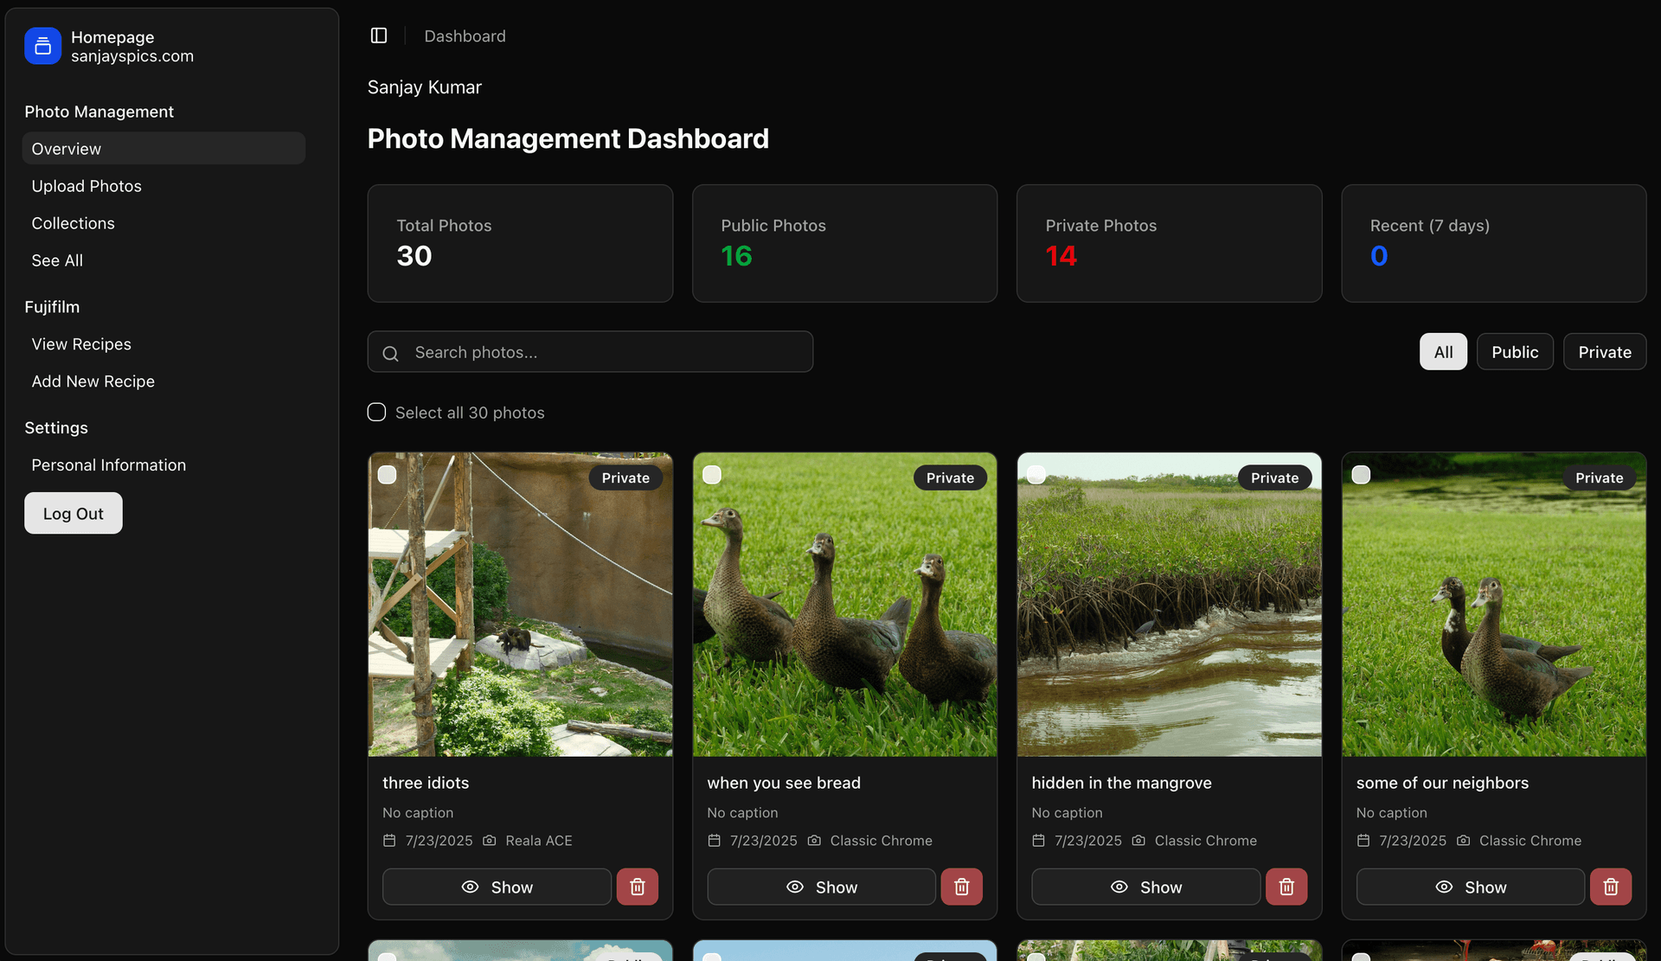Click the Private Photos stat card
Screen dimensions: 1661x961
click(1169, 243)
